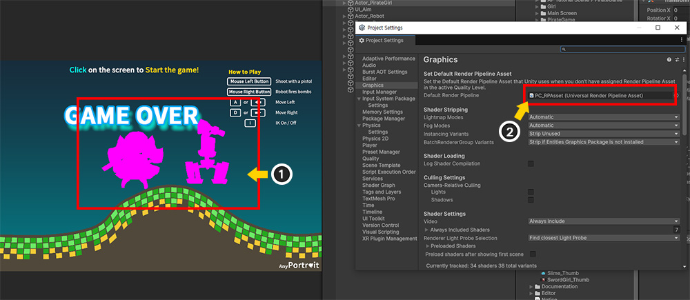Open the BatchRendererGroup Variants dropdown
690x300 pixels.
pyautogui.click(x=603, y=142)
